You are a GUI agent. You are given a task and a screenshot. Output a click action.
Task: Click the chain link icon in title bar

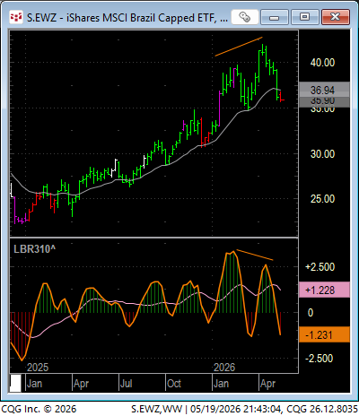[x=244, y=17]
